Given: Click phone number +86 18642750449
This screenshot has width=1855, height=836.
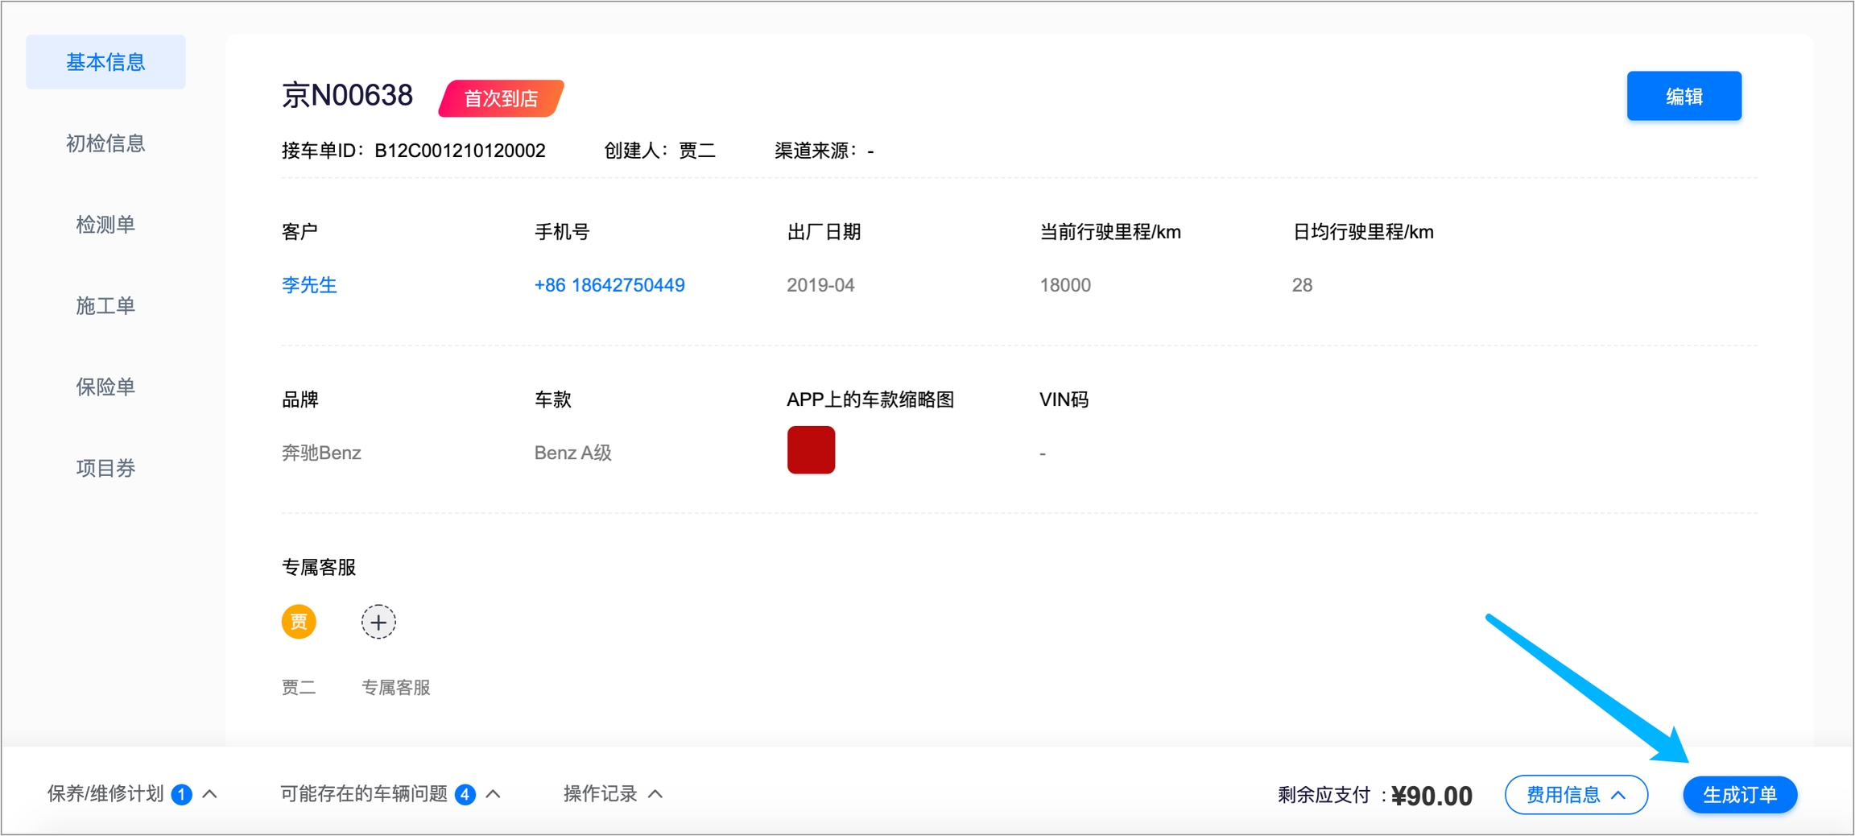Looking at the screenshot, I should [609, 285].
